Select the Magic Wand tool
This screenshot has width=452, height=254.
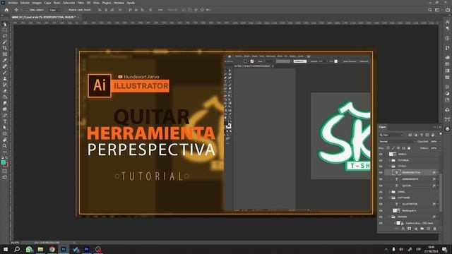click(5, 42)
